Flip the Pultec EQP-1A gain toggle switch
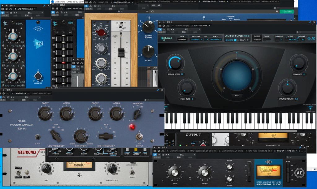This screenshot has width=317, height=189. coord(38,137)
